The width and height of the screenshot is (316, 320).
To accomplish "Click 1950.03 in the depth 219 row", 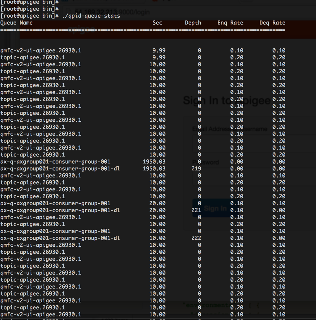I will [154, 168].
